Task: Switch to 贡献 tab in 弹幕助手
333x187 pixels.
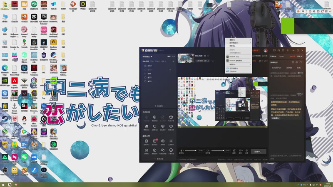Action: click(299, 68)
